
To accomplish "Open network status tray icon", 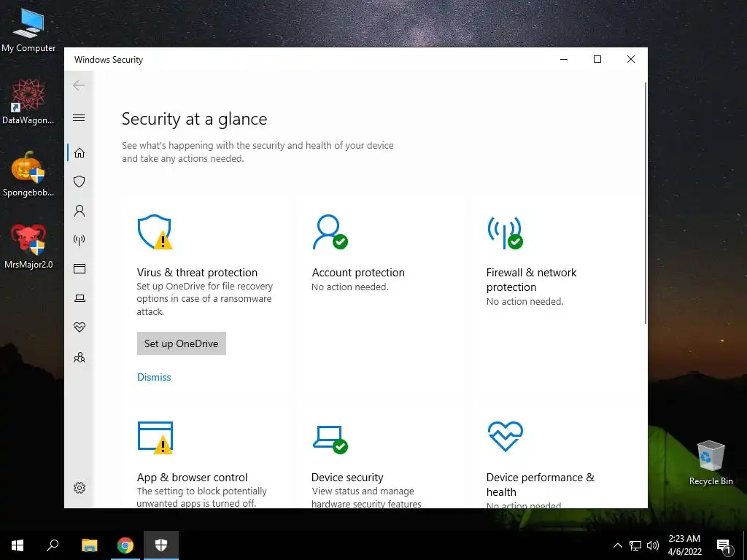I will coord(635,545).
